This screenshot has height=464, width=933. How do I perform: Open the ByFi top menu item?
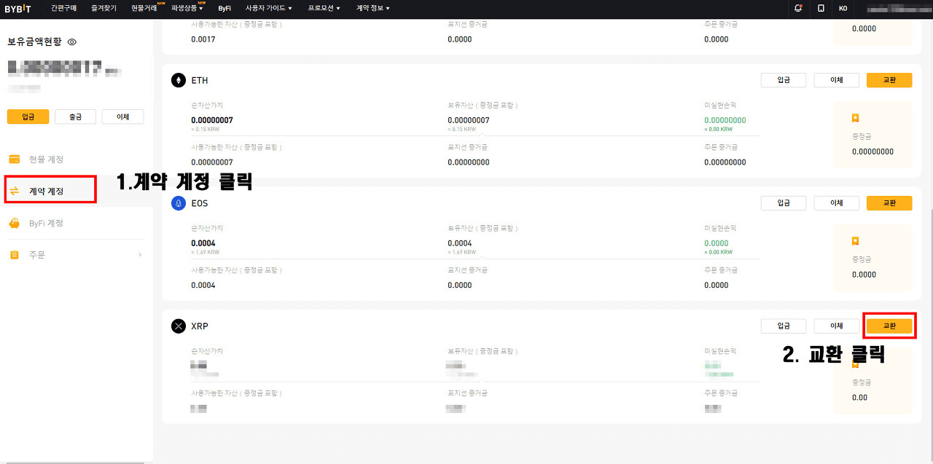coord(225,8)
